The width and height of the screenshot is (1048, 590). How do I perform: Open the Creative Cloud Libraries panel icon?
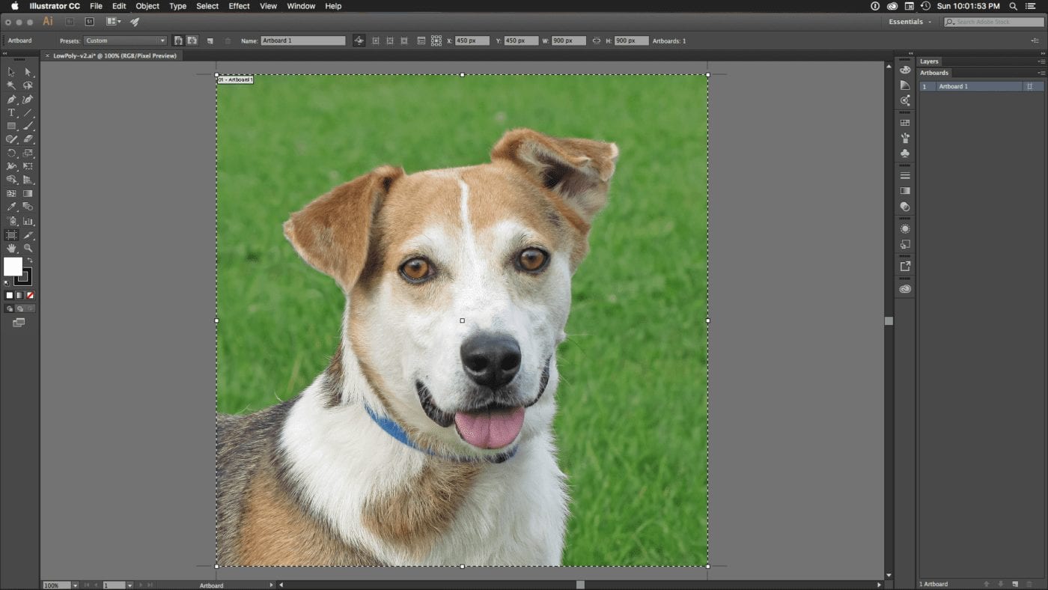coord(905,289)
